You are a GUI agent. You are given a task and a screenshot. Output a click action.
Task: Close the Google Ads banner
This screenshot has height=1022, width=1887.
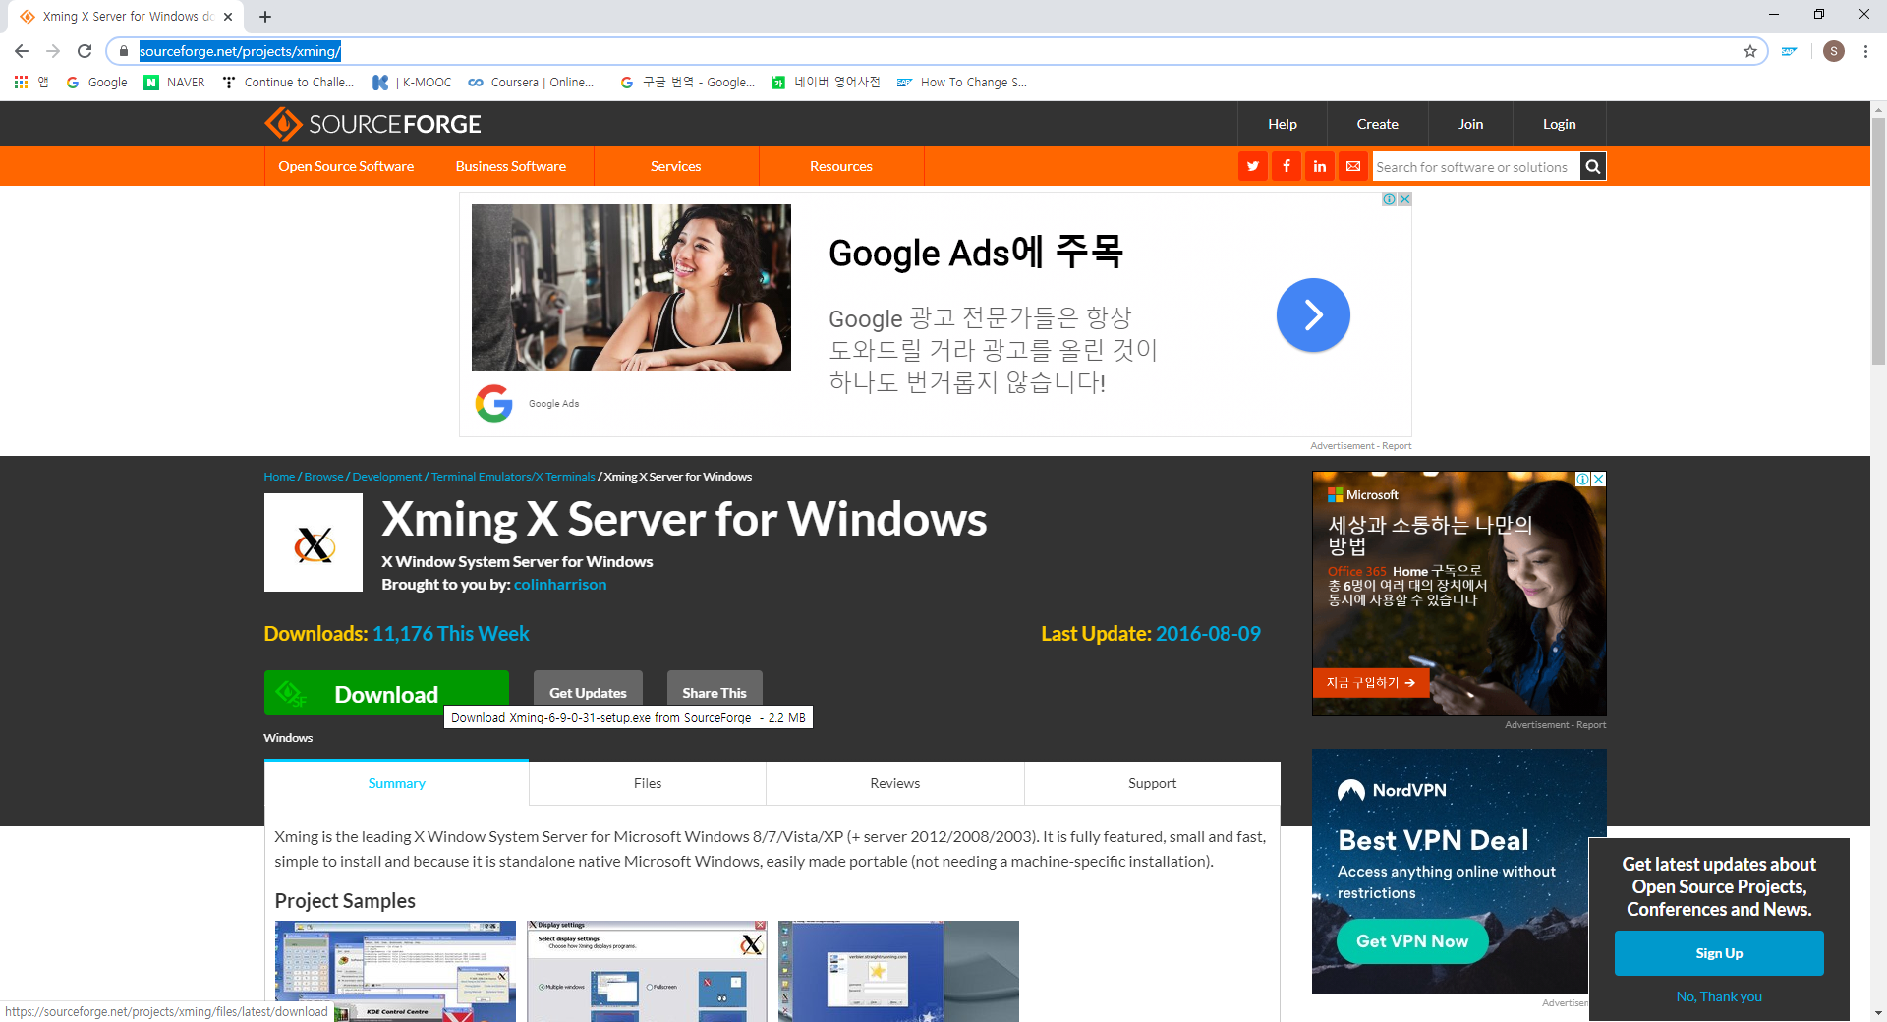tap(1405, 199)
